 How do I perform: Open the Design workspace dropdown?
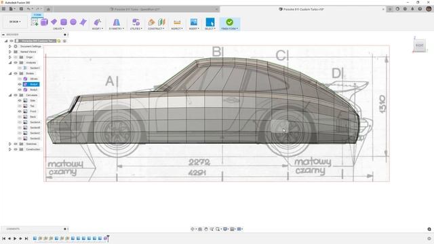pos(15,22)
